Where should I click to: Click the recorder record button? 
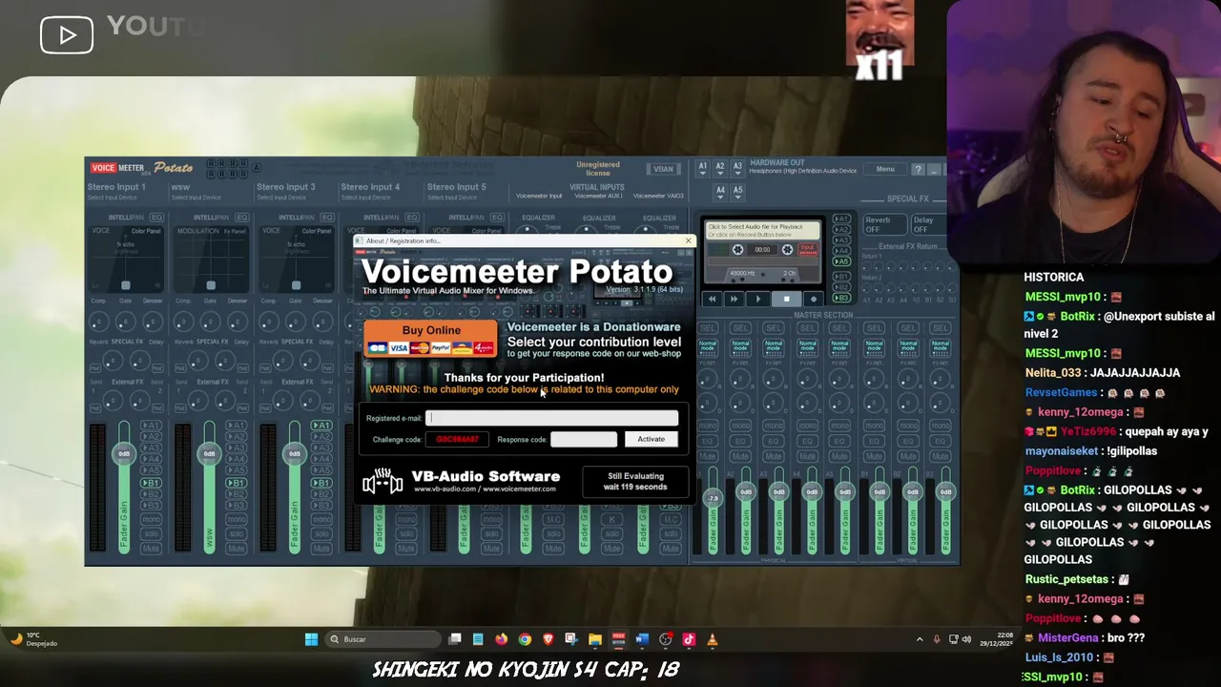point(813,299)
